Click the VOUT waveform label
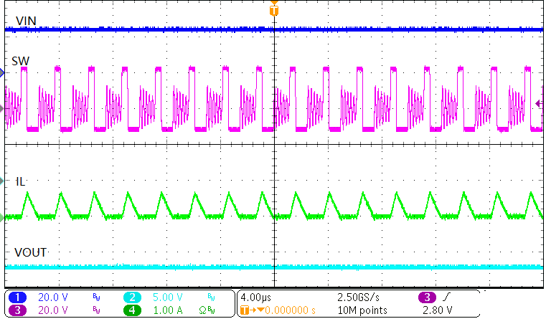 tap(30, 252)
